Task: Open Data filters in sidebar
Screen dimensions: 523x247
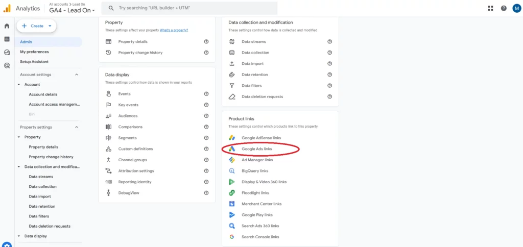Action: pos(39,216)
